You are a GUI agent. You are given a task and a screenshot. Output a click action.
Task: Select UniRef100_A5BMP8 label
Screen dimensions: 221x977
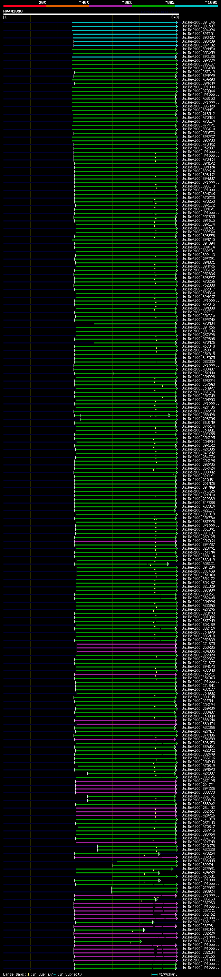click(x=198, y=415)
